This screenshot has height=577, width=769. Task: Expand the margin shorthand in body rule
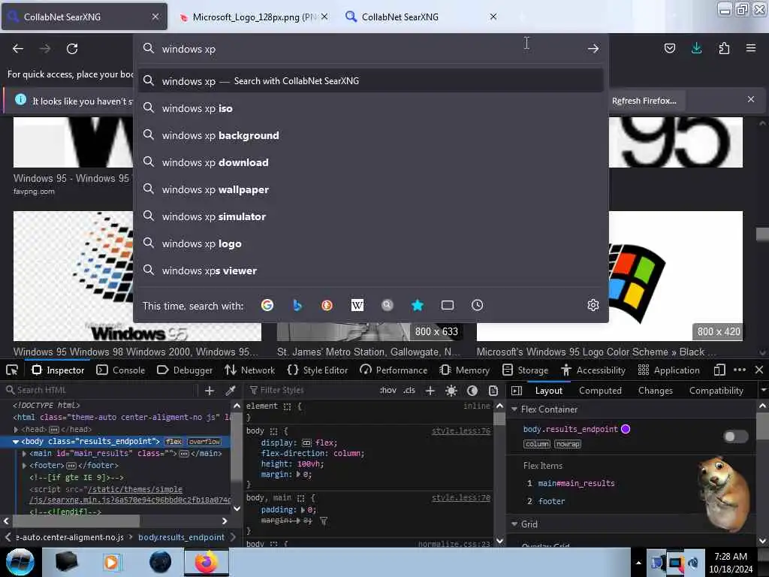[297, 475]
